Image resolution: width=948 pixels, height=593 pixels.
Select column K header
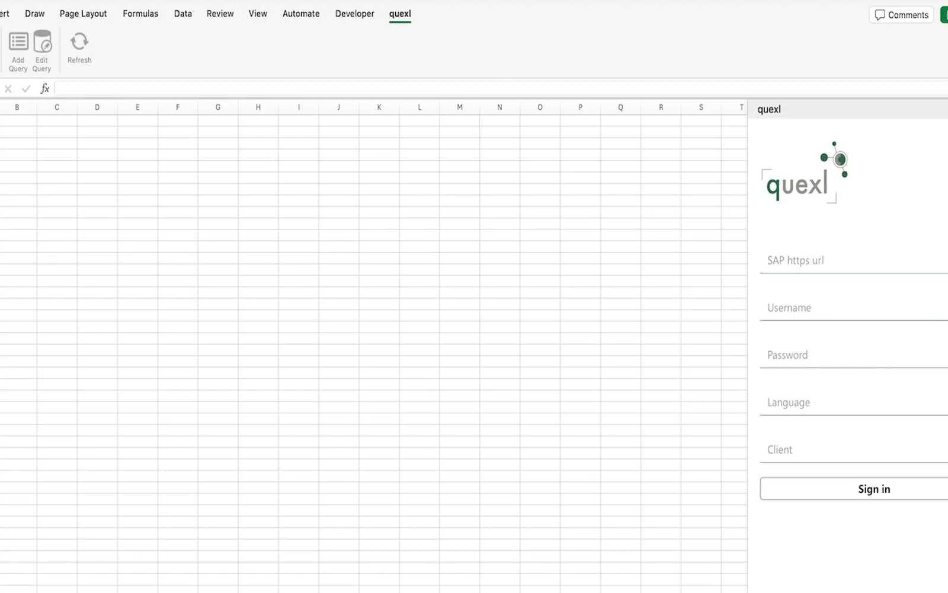coord(379,107)
